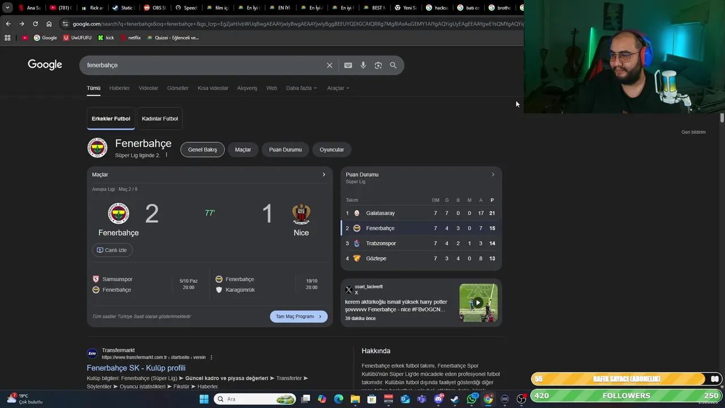Image resolution: width=725 pixels, height=408 pixels.
Task: Open Tam Maç Programı
Action: point(298,316)
